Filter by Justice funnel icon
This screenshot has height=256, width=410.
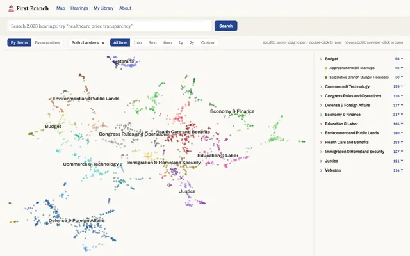[x=402, y=161]
